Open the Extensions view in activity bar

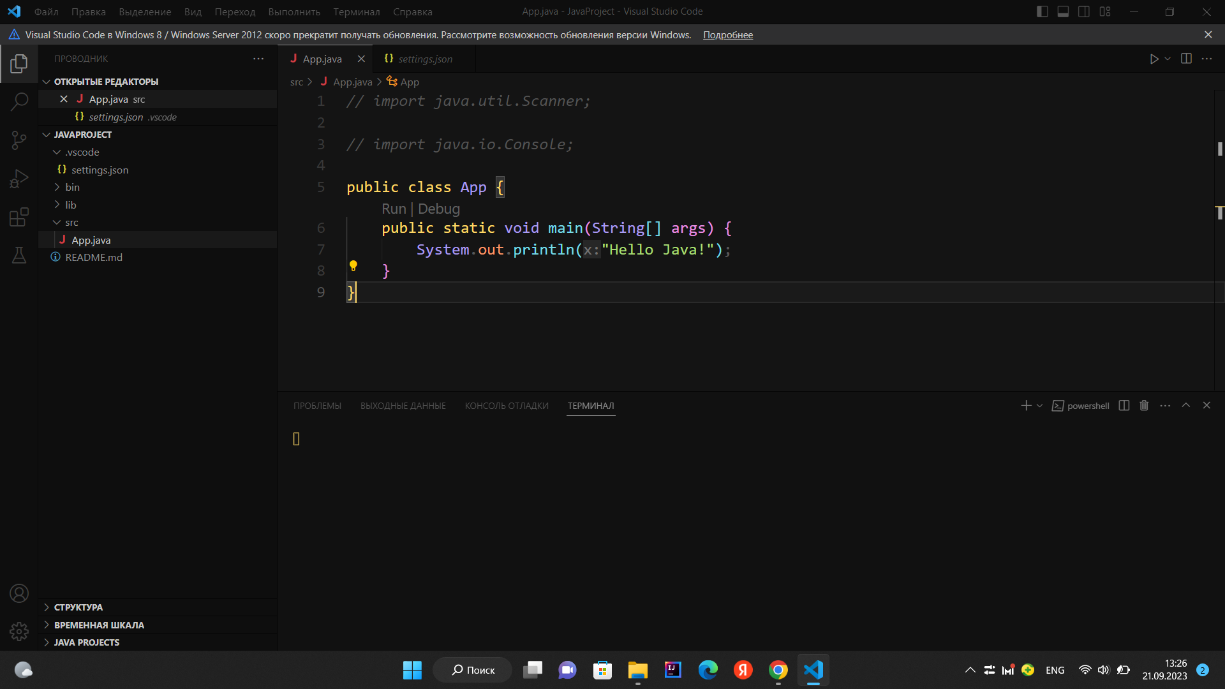click(x=19, y=217)
